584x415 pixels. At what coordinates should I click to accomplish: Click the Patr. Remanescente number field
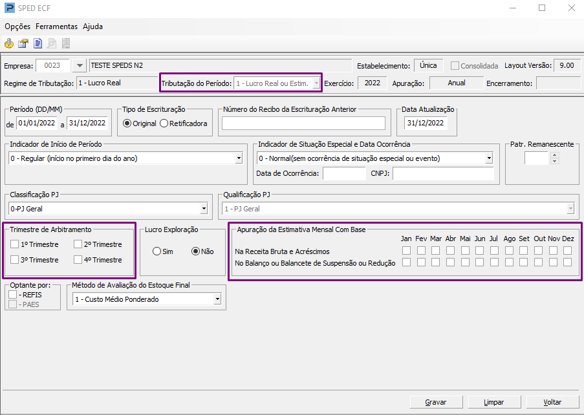click(536, 158)
